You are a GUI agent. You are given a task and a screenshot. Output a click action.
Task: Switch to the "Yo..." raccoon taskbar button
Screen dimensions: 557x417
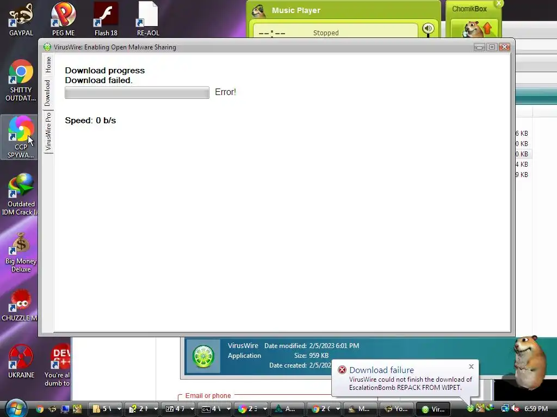(x=397, y=409)
